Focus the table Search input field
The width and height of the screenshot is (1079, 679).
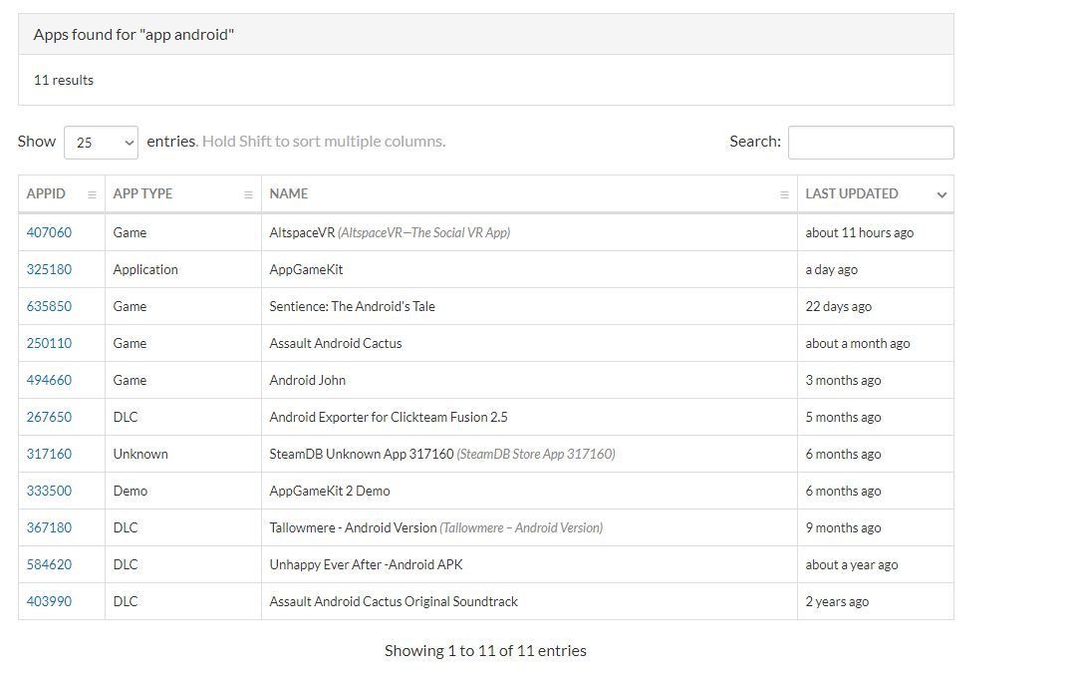871,143
